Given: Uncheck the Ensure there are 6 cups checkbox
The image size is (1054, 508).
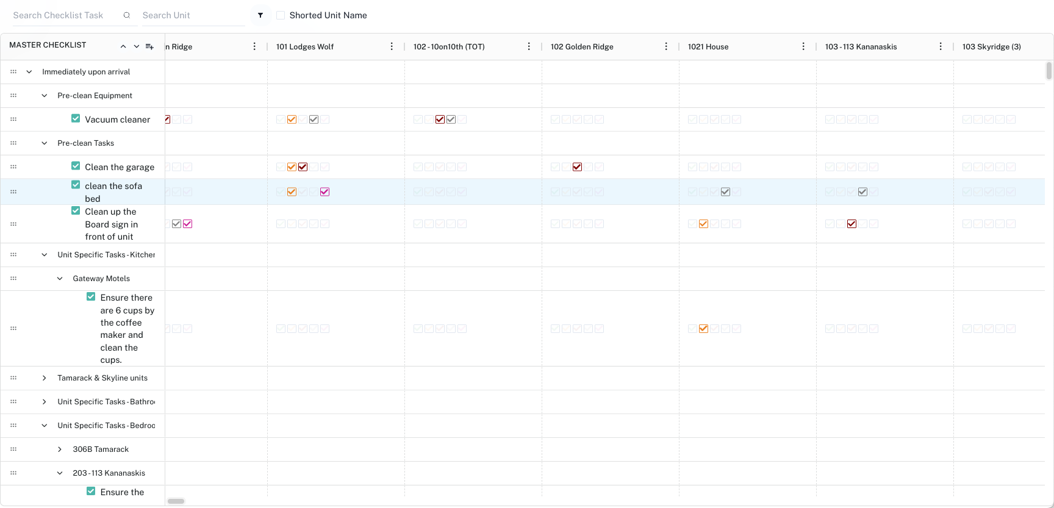Looking at the screenshot, I should 91,296.
